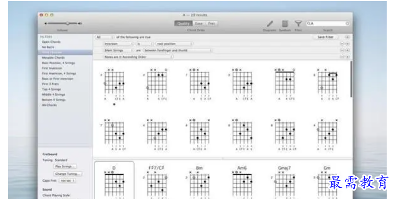Image resolution: width=393 pixels, height=199 pixels.
Task: Adjust the Volume slider knob
Action: [x=67, y=23]
